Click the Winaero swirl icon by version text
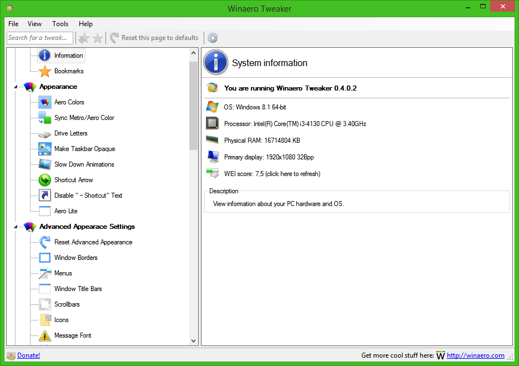Viewport: 519px width, 366px height. [x=213, y=88]
